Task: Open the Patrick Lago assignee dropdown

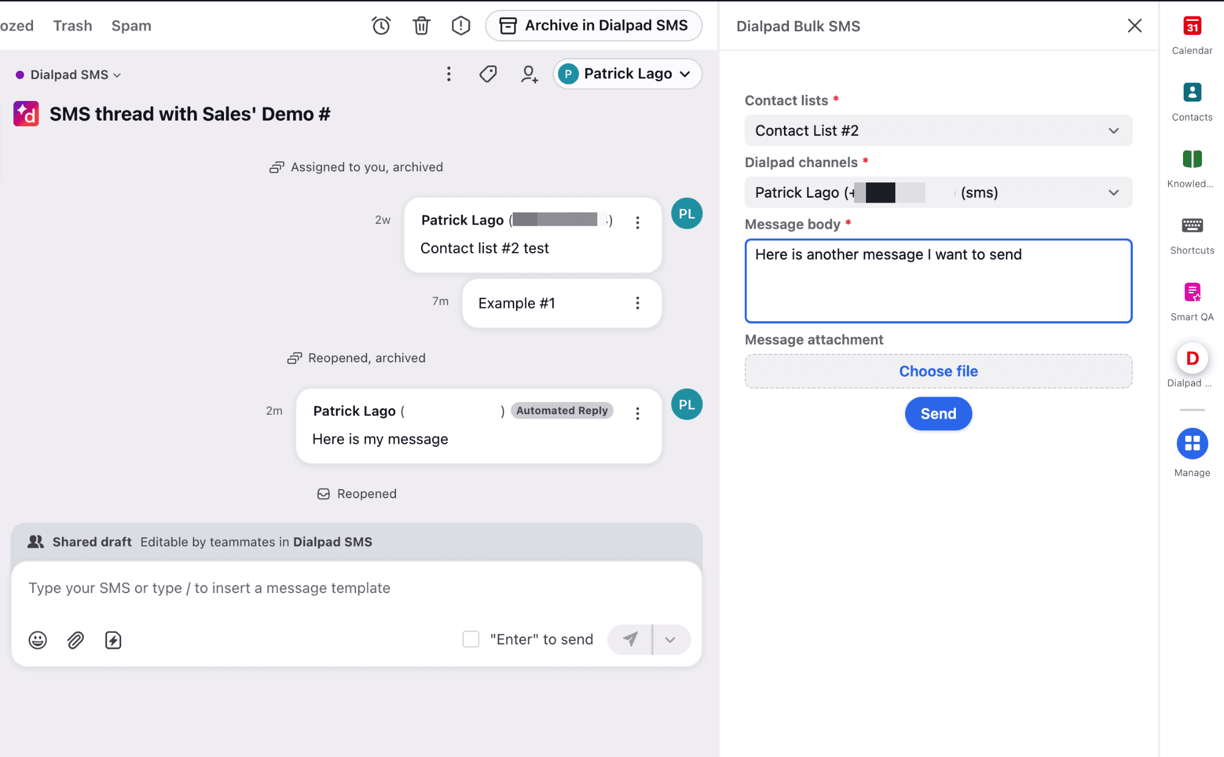Action: (x=627, y=74)
